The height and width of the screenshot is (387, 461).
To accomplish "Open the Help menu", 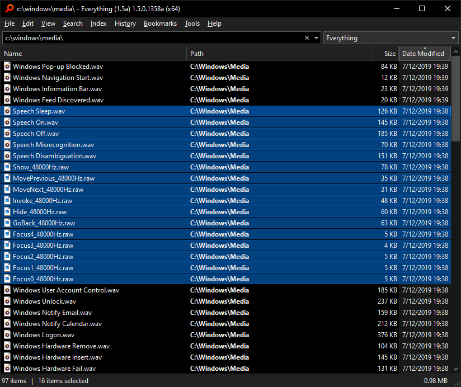I will [x=214, y=23].
